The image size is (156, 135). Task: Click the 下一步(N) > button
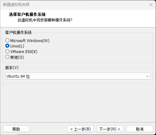[x=110, y=129]
